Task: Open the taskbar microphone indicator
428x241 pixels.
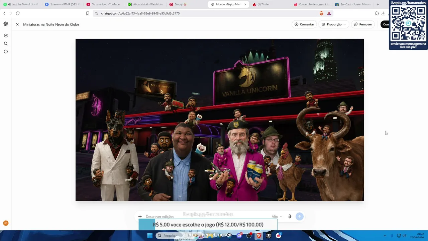Action: [392, 236]
